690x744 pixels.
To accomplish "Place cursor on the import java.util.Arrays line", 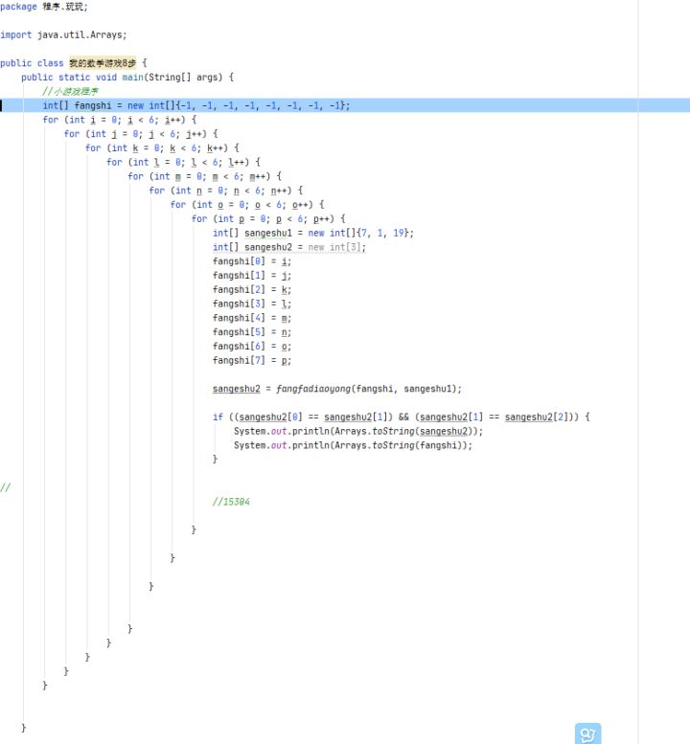I will coord(62,34).
